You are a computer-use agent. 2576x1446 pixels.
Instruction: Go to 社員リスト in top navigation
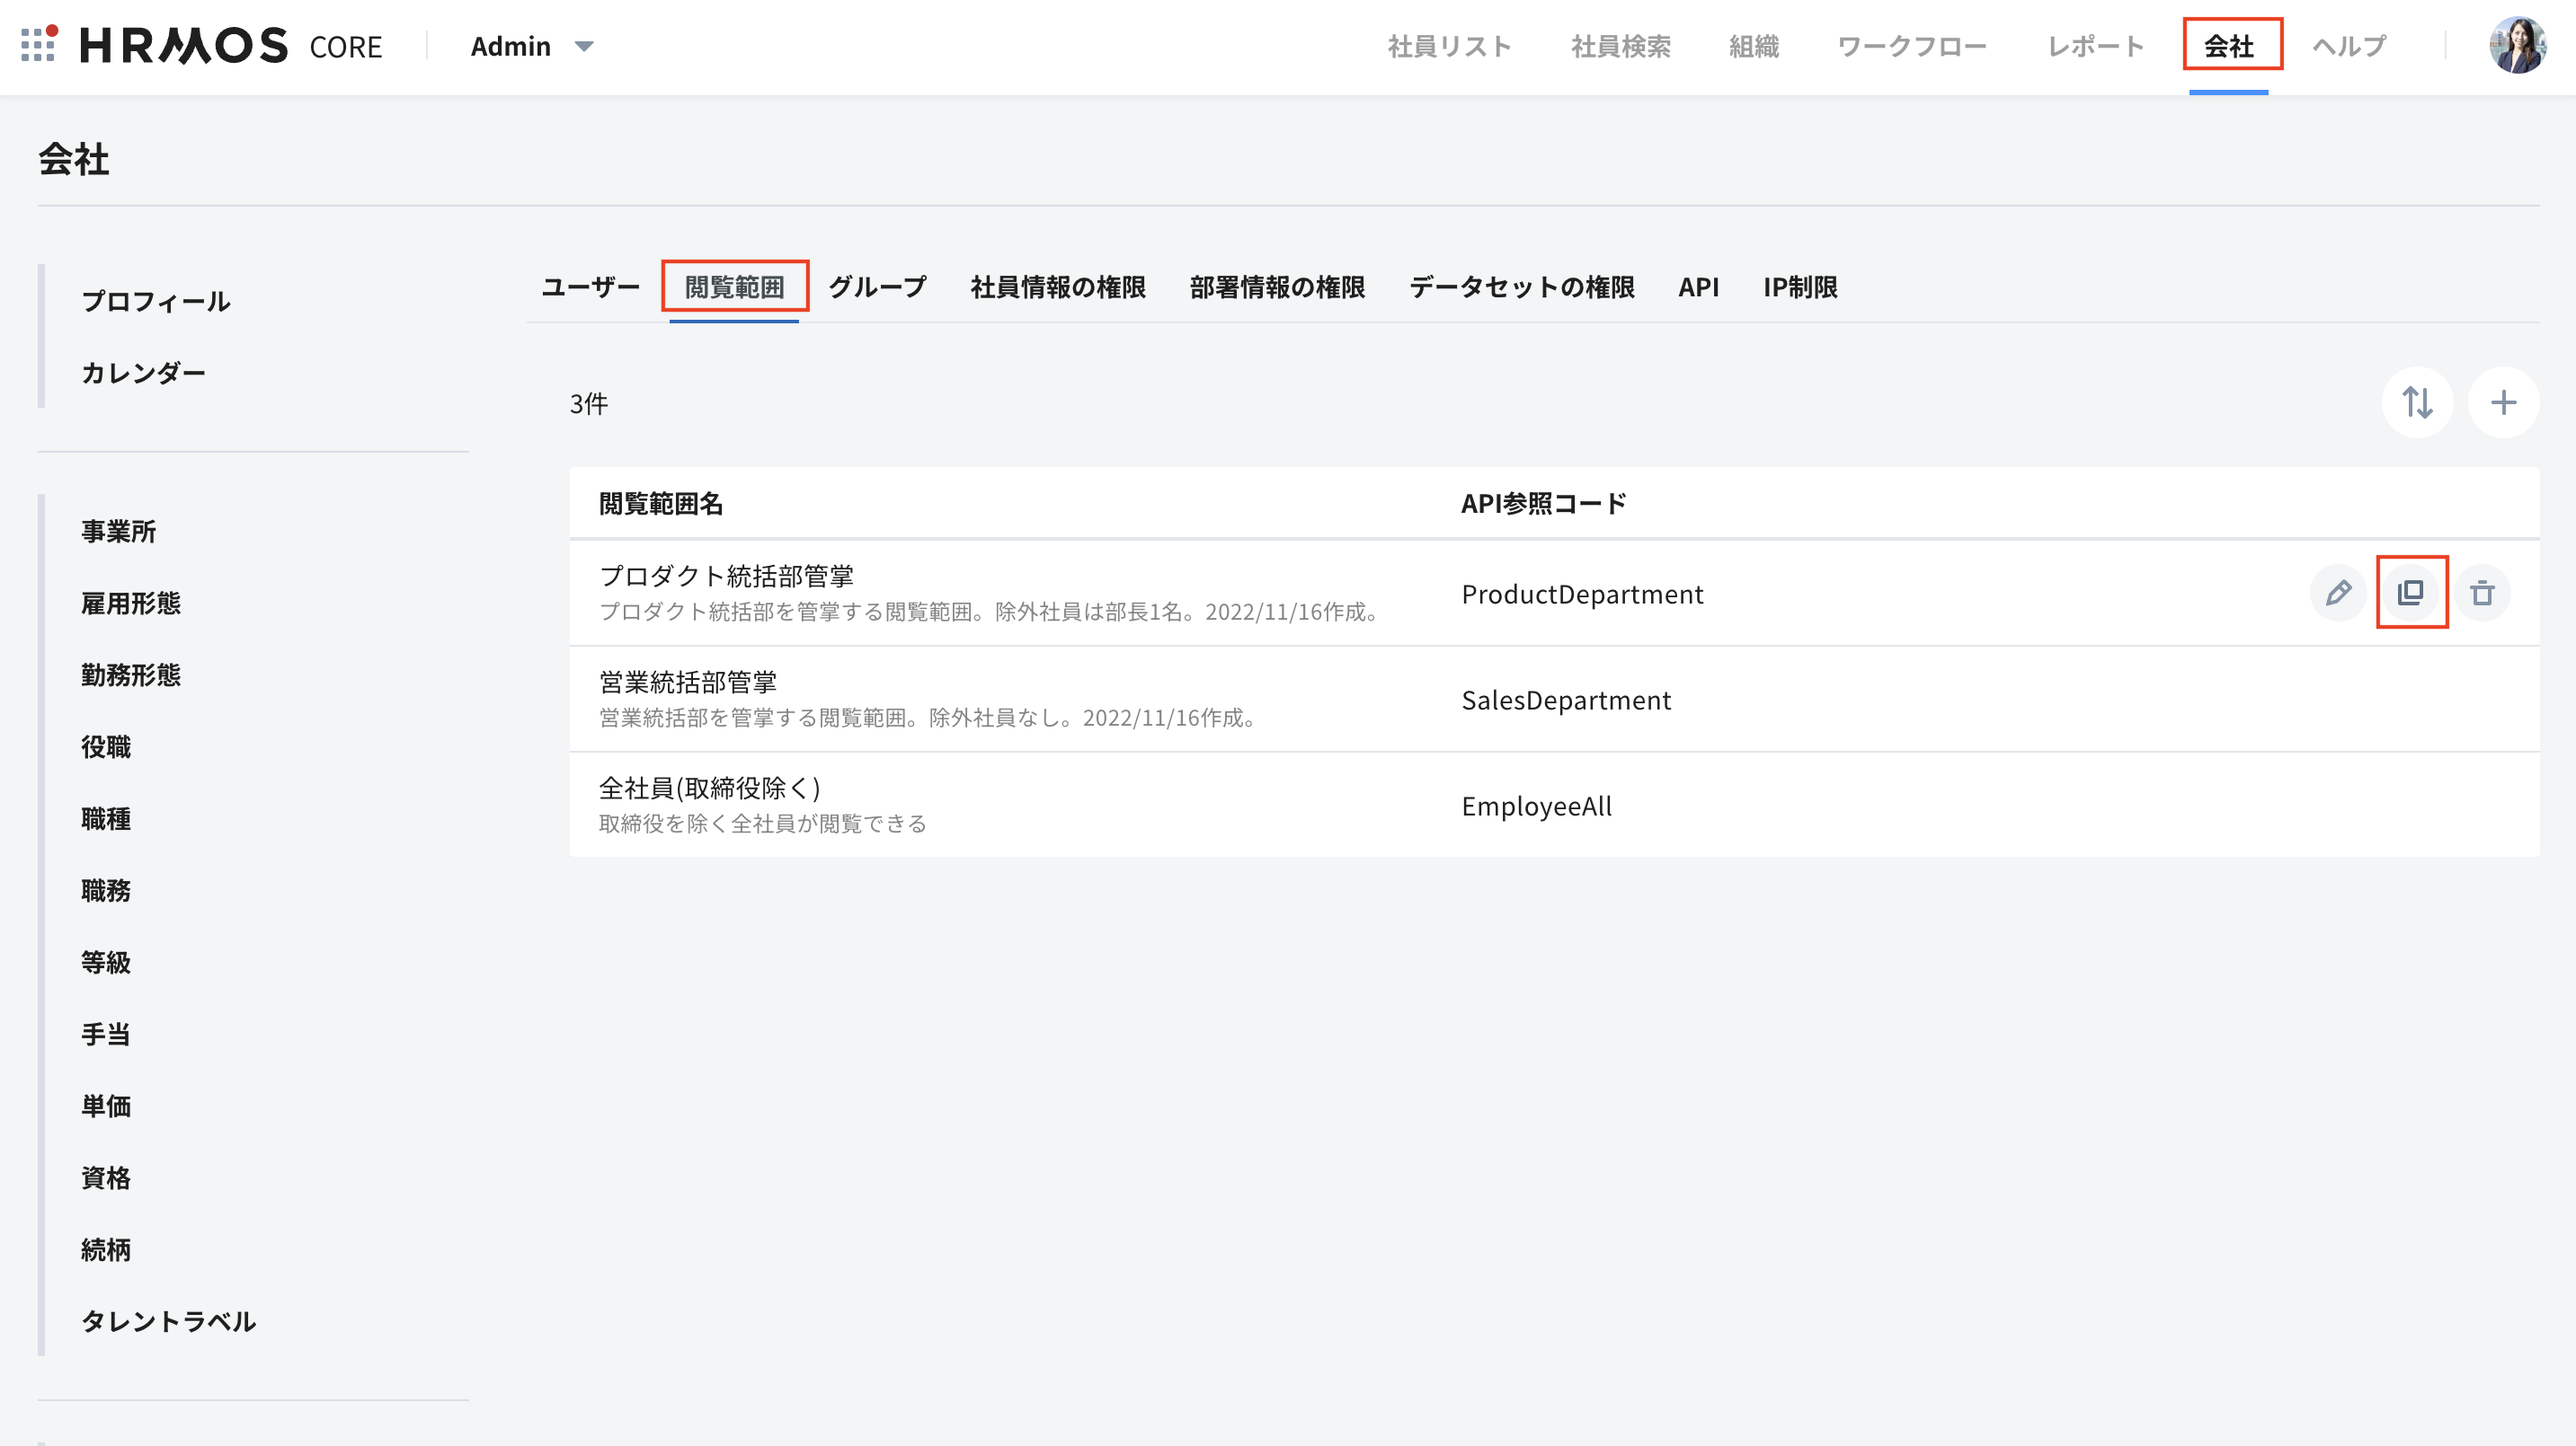pos(1449,46)
